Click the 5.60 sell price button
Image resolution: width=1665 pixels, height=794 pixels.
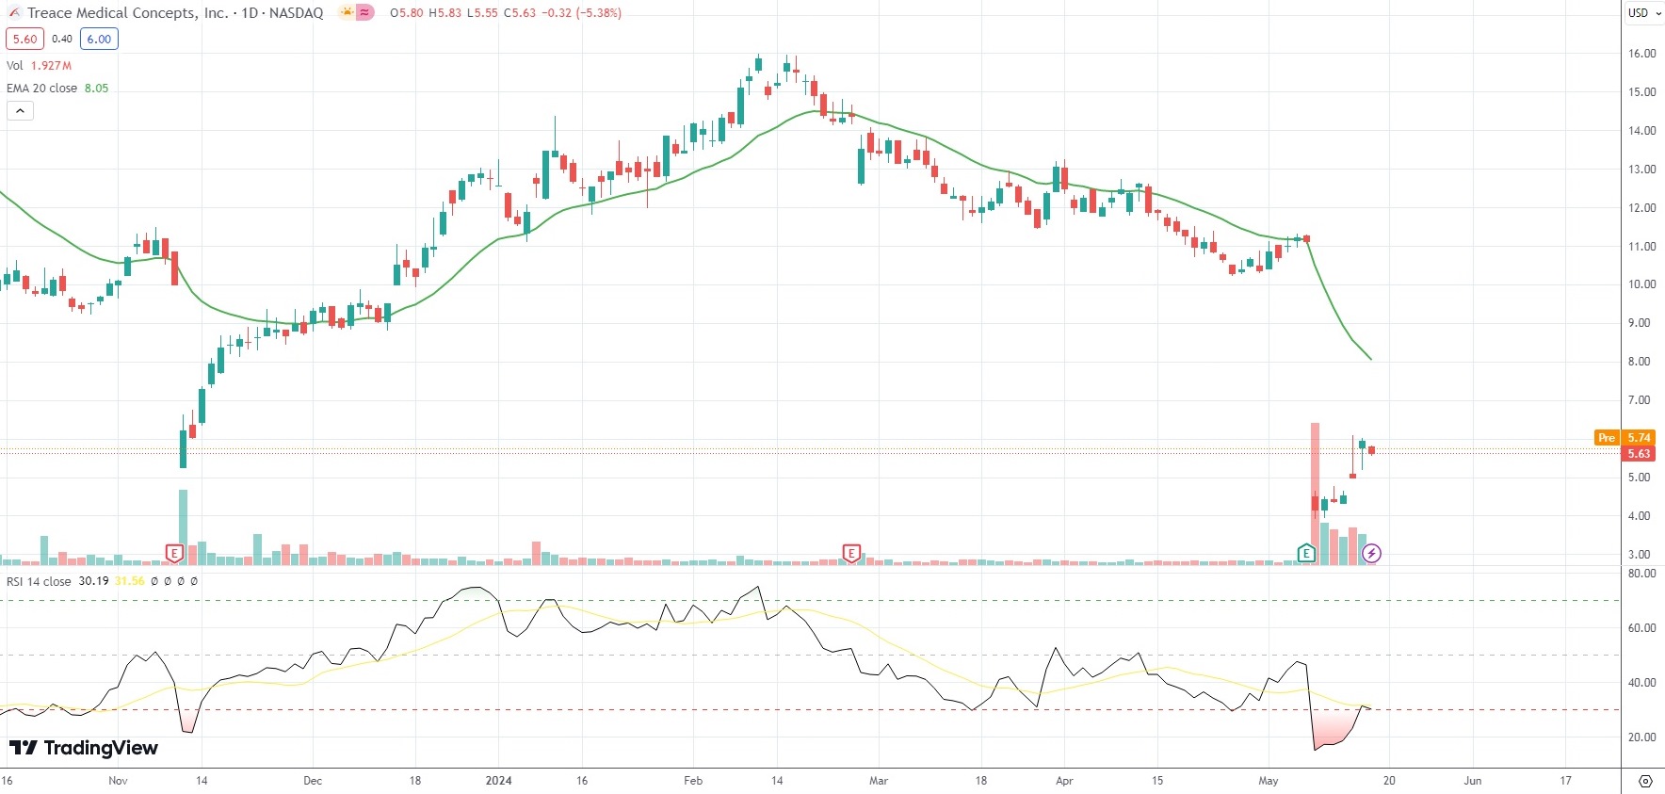coord(24,39)
